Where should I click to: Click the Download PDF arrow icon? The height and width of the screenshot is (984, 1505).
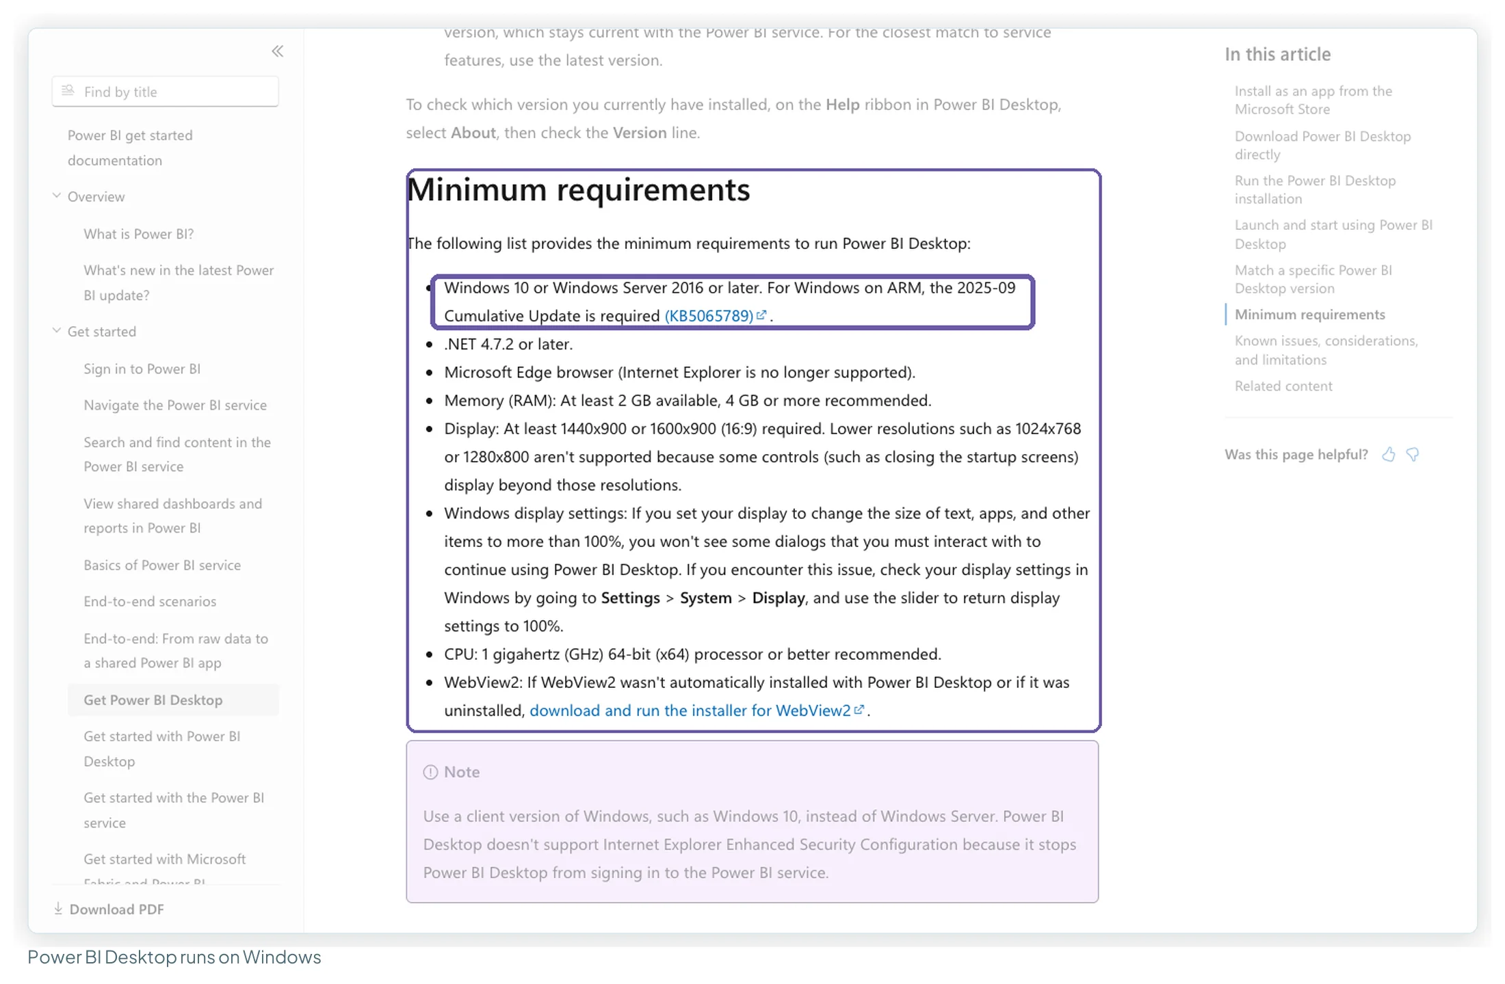tap(58, 909)
